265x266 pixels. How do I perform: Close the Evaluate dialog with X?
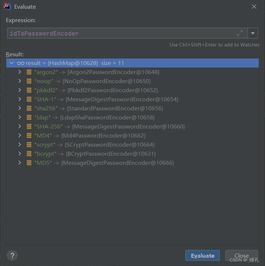tap(254, 7)
